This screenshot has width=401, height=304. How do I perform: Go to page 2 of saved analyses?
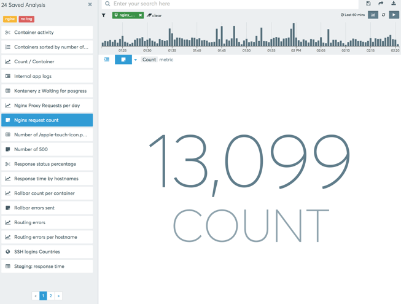(x=51, y=296)
